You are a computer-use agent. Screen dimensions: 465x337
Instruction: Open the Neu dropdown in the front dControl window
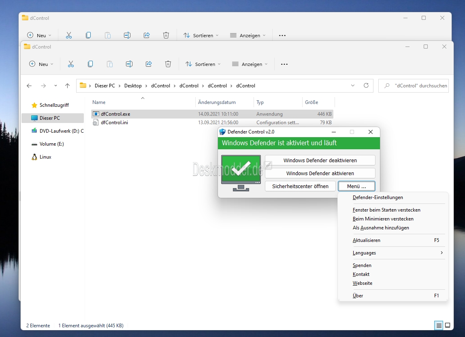(41, 64)
